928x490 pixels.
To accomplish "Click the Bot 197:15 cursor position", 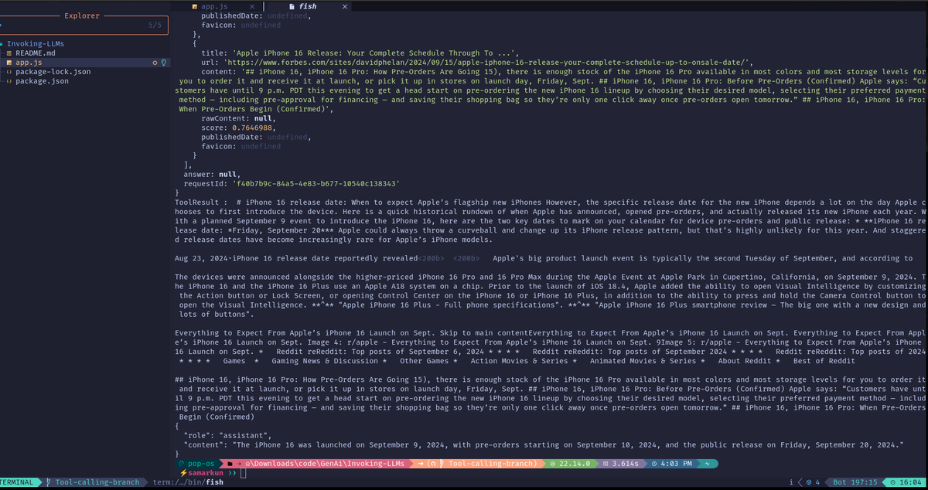I will coord(855,482).
